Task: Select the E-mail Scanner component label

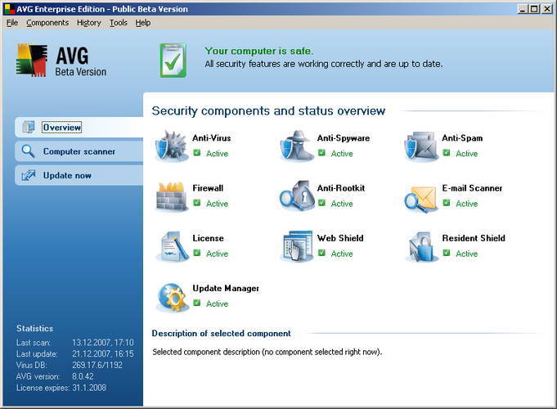Action: 472,188
